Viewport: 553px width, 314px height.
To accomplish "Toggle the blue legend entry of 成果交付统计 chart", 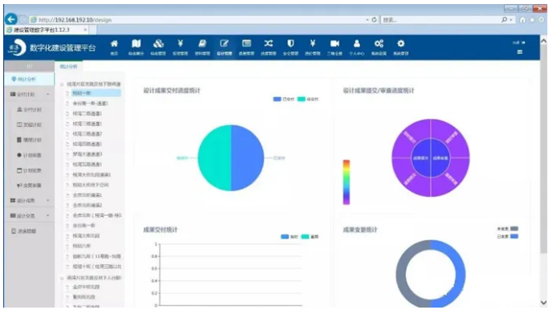I will click(289, 237).
